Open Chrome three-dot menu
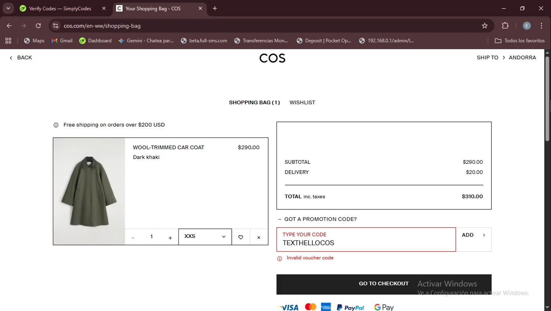Viewport: 551px width, 311px height. click(541, 26)
